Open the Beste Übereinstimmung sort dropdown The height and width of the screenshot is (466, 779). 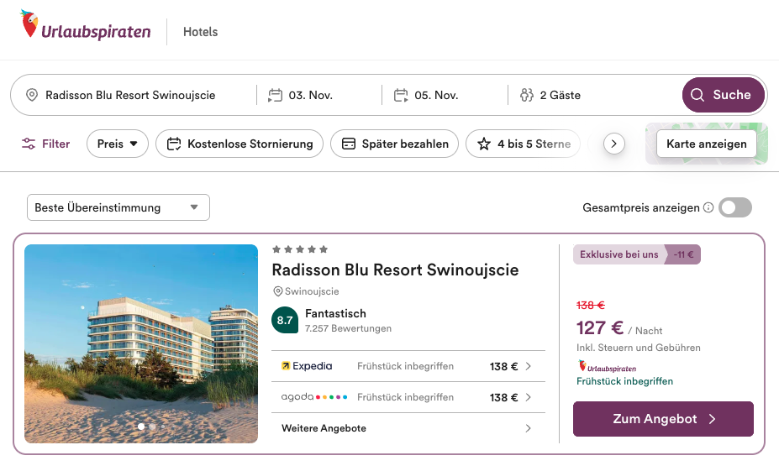tap(118, 207)
